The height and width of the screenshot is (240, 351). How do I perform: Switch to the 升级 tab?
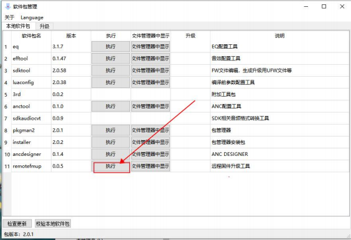pos(44,26)
